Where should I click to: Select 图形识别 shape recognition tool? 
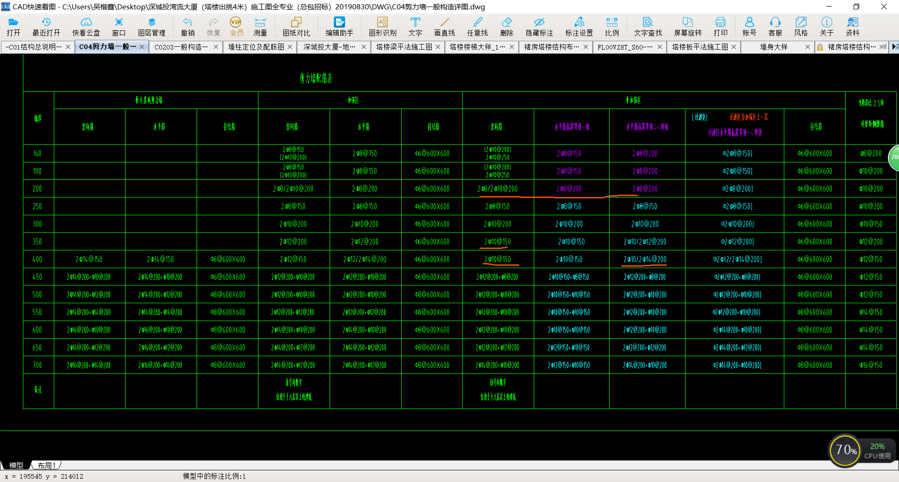point(383,27)
